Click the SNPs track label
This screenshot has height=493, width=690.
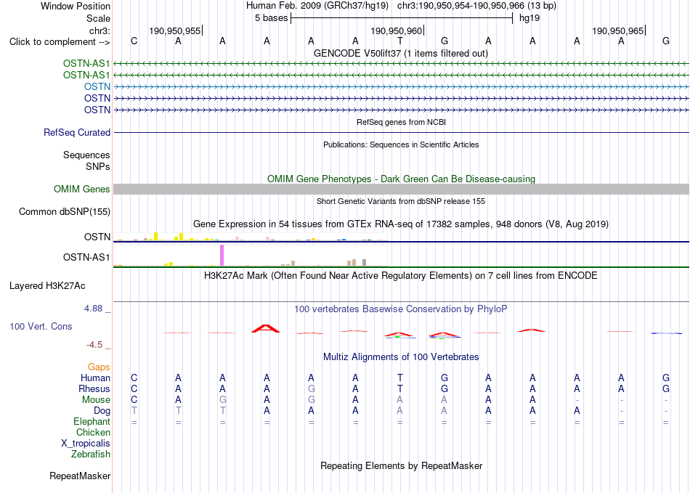pyautogui.click(x=98, y=167)
